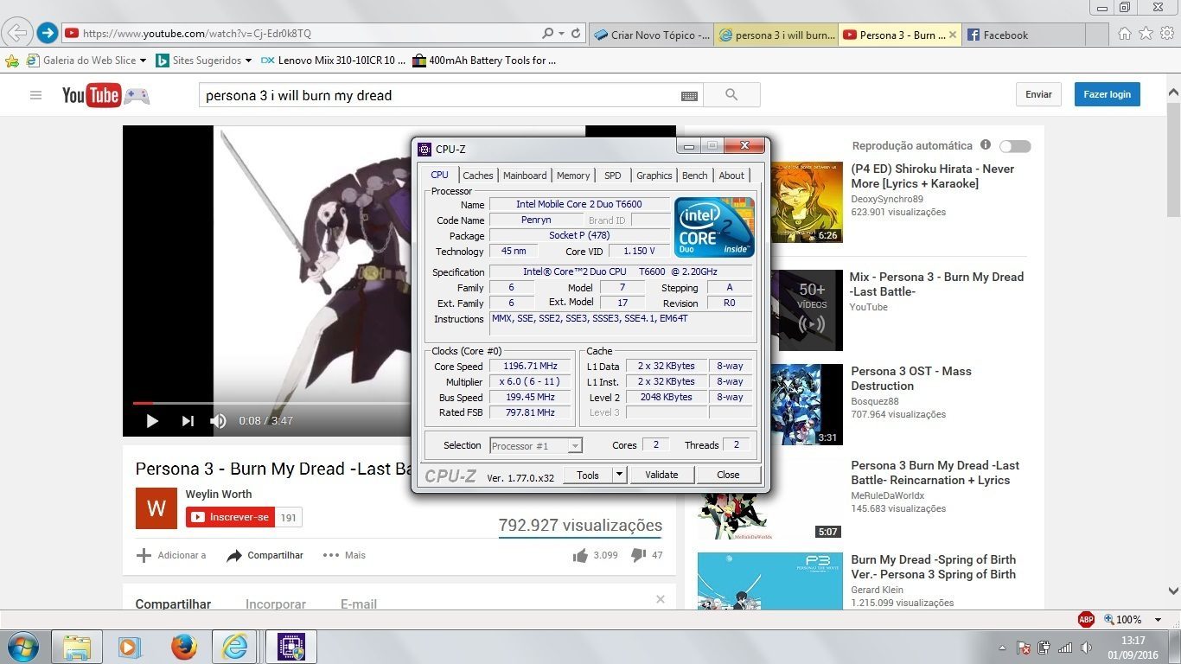Viewport: 1181px width, 664px height.
Task: Open Windows Media Player taskbar icon
Action: (129, 647)
